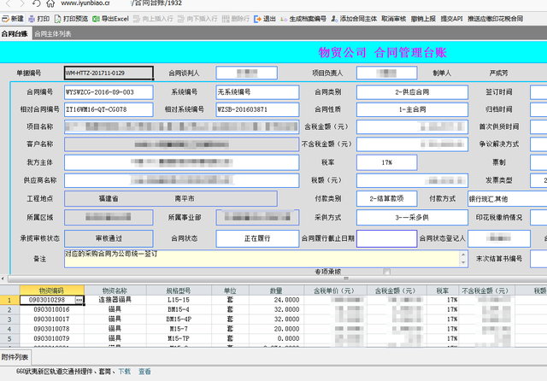547x381 pixels.
Task: Click the 下载 download link for attachment
Action: click(x=124, y=372)
